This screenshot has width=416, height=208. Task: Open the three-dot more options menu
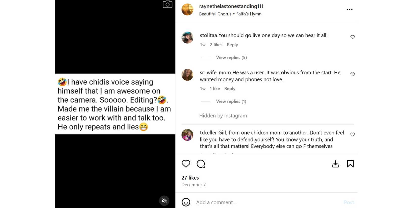point(349,10)
